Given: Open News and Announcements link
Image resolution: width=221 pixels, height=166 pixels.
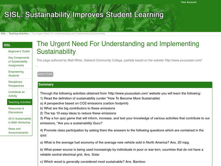Looking at the screenshot, I should (18, 131).
